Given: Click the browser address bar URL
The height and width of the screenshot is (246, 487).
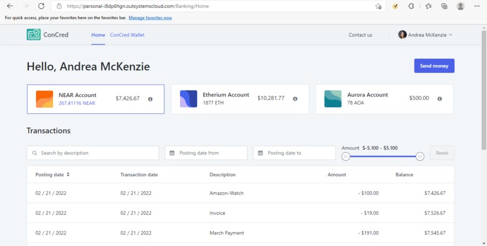Looking at the screenshot, I should point(138,6).
